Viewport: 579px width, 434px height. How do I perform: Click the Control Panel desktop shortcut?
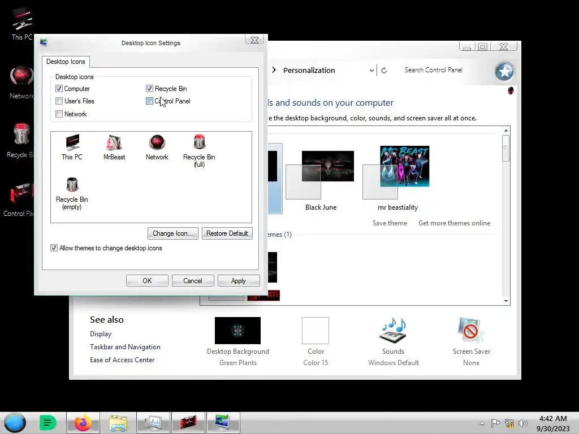pyautogui.click(x=19, y=199)
